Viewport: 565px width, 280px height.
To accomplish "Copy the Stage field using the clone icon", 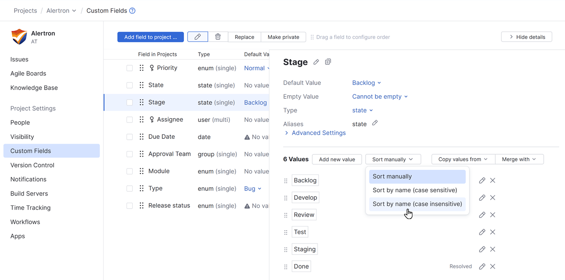I will coord(328,62).
